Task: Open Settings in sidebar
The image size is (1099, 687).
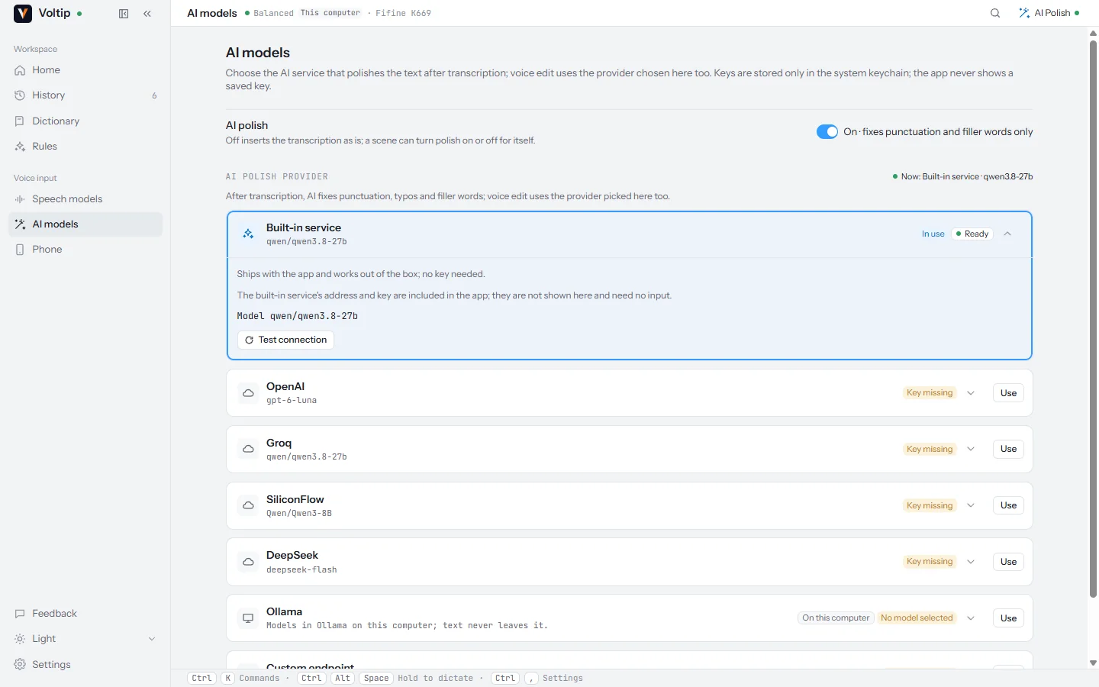Action: point(85,665)
